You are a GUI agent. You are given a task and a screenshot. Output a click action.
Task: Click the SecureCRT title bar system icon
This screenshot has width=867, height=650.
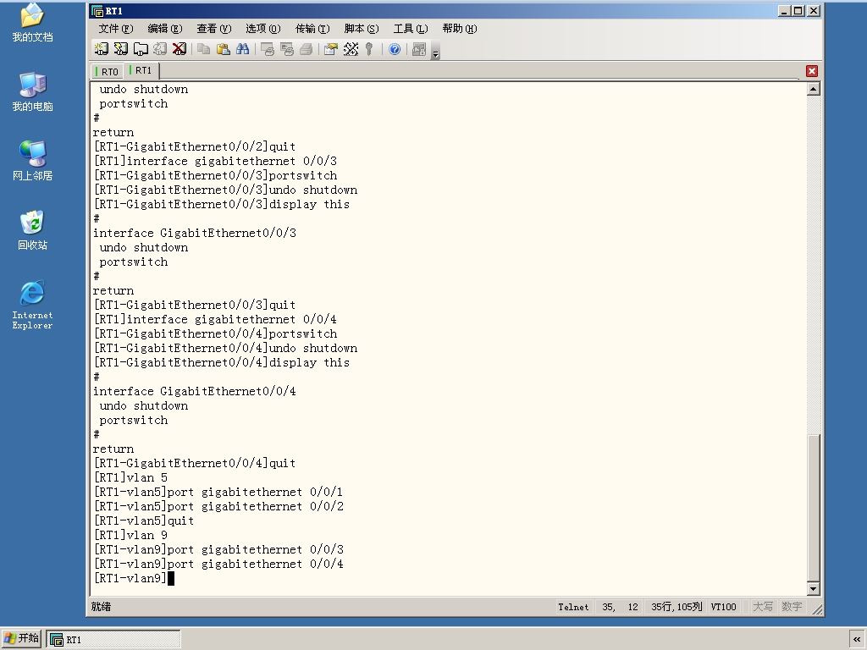[x=97, y=11]
